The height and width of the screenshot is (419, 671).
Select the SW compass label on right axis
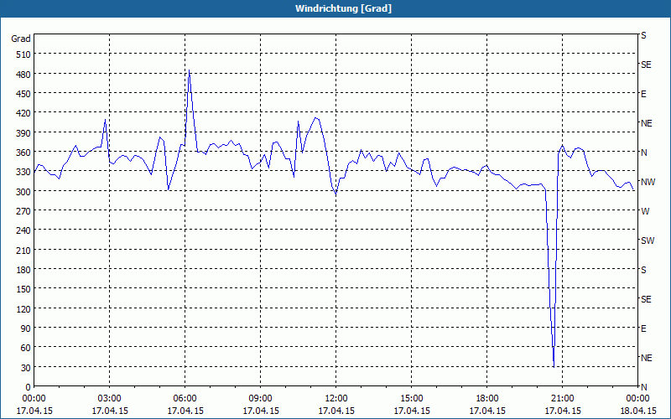click(x=648, y=241)
